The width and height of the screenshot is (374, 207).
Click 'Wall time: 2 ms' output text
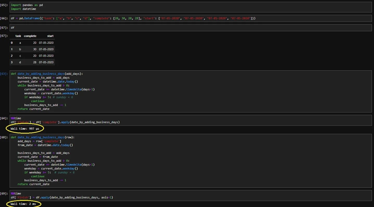[x=23, y=204]
